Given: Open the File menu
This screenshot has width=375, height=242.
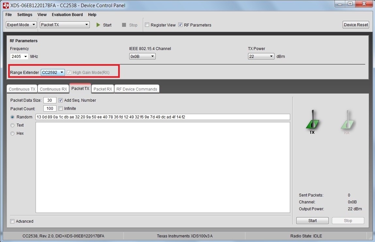Looking at the screenshot, I should coord(8,15).
